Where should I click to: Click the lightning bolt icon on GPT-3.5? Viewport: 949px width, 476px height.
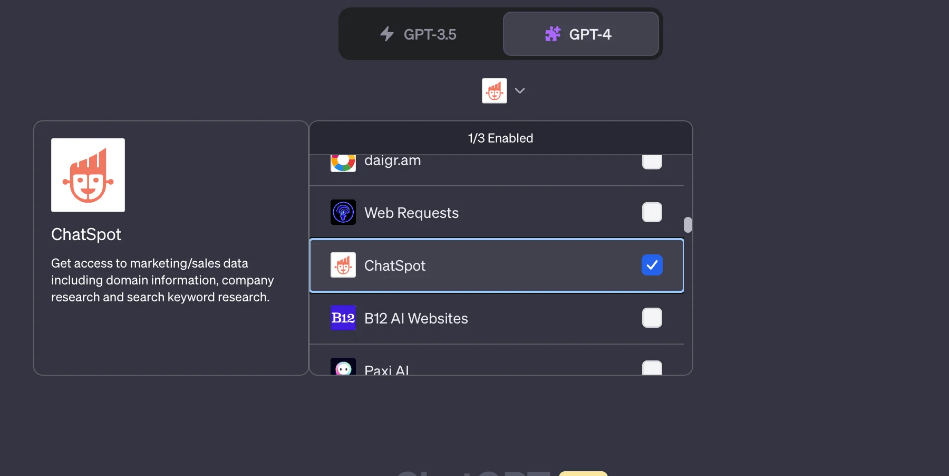[x=387, y=34]
